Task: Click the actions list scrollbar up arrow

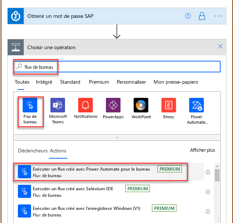Action: (x=217, y=166)
